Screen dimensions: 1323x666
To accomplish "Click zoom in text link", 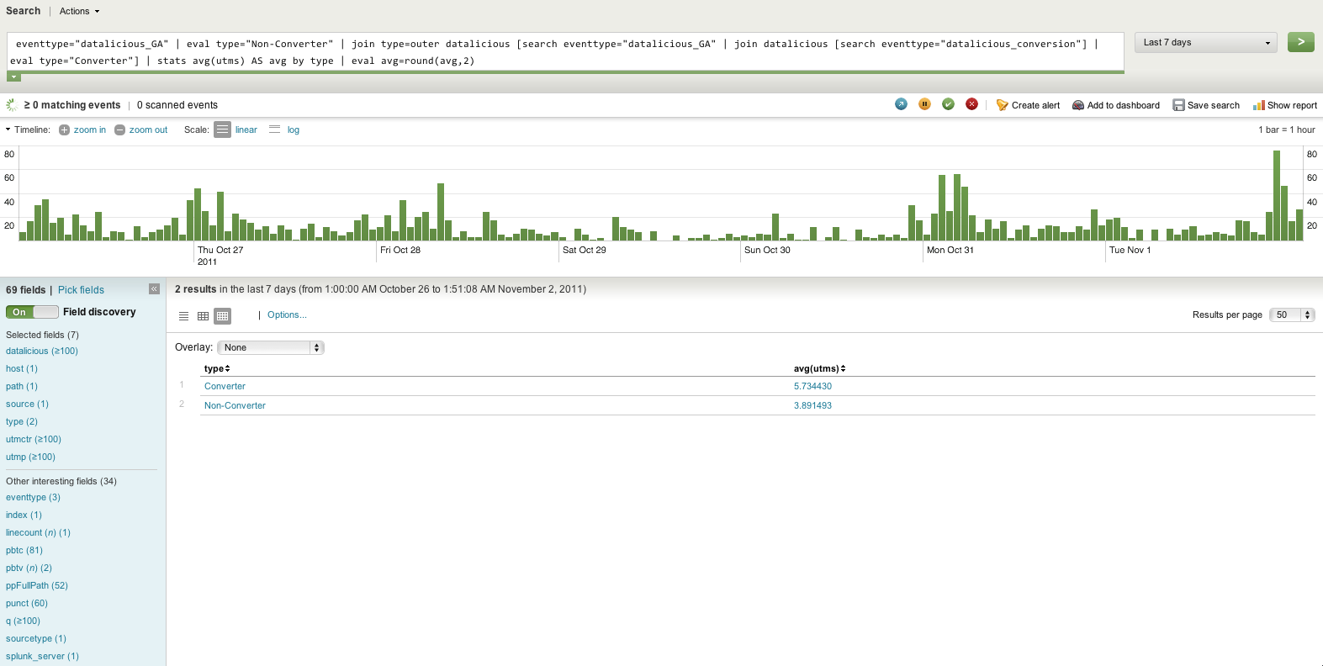I will tap(90, 129).
